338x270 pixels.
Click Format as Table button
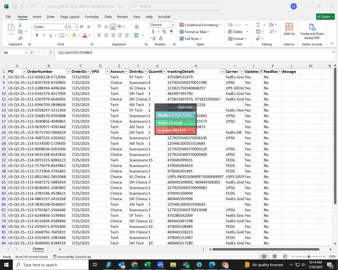click(194, 32)
